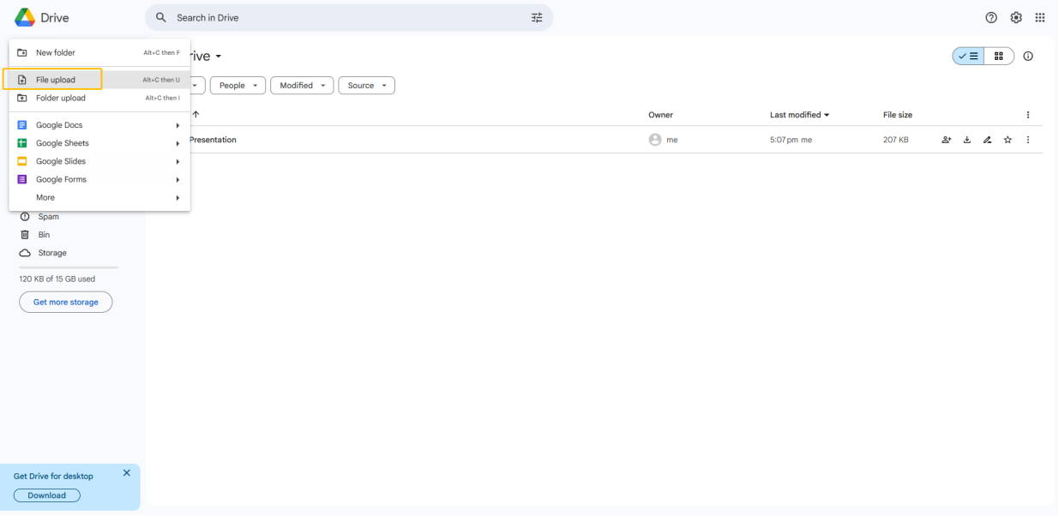Open Drive help via question mark icon
1059x516 pixels.
click(991, 17)
